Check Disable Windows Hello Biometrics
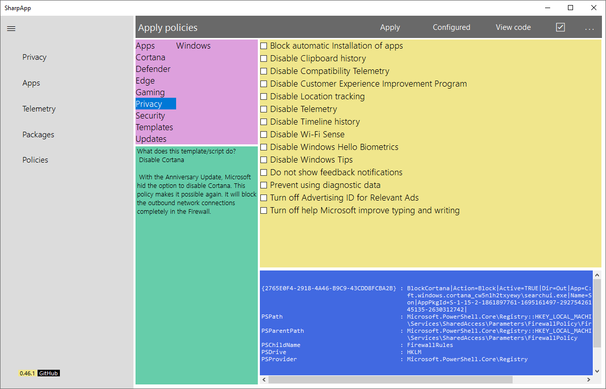The width and height of the screenshot is (606, 389). (263, 147)
